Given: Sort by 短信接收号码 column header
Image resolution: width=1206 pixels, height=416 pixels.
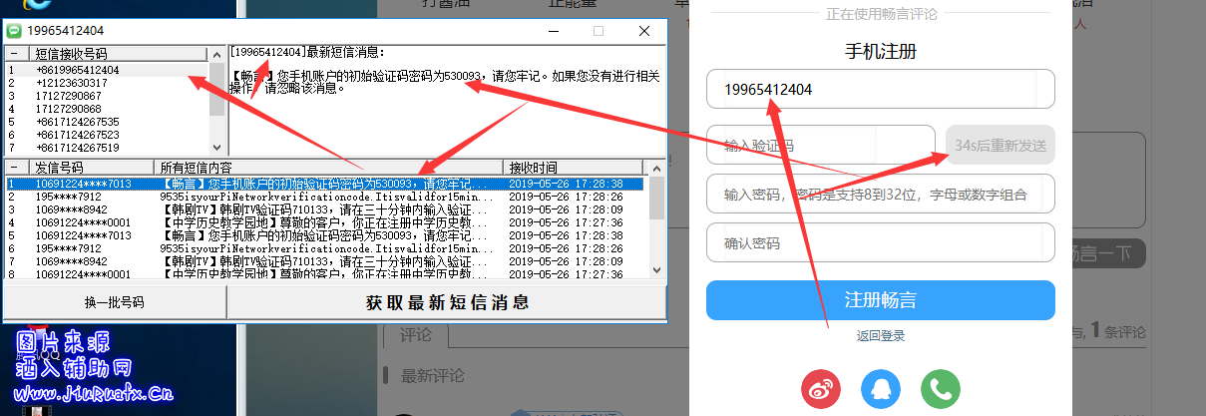Looking at the screenshot, I should (x=120, y=54).
